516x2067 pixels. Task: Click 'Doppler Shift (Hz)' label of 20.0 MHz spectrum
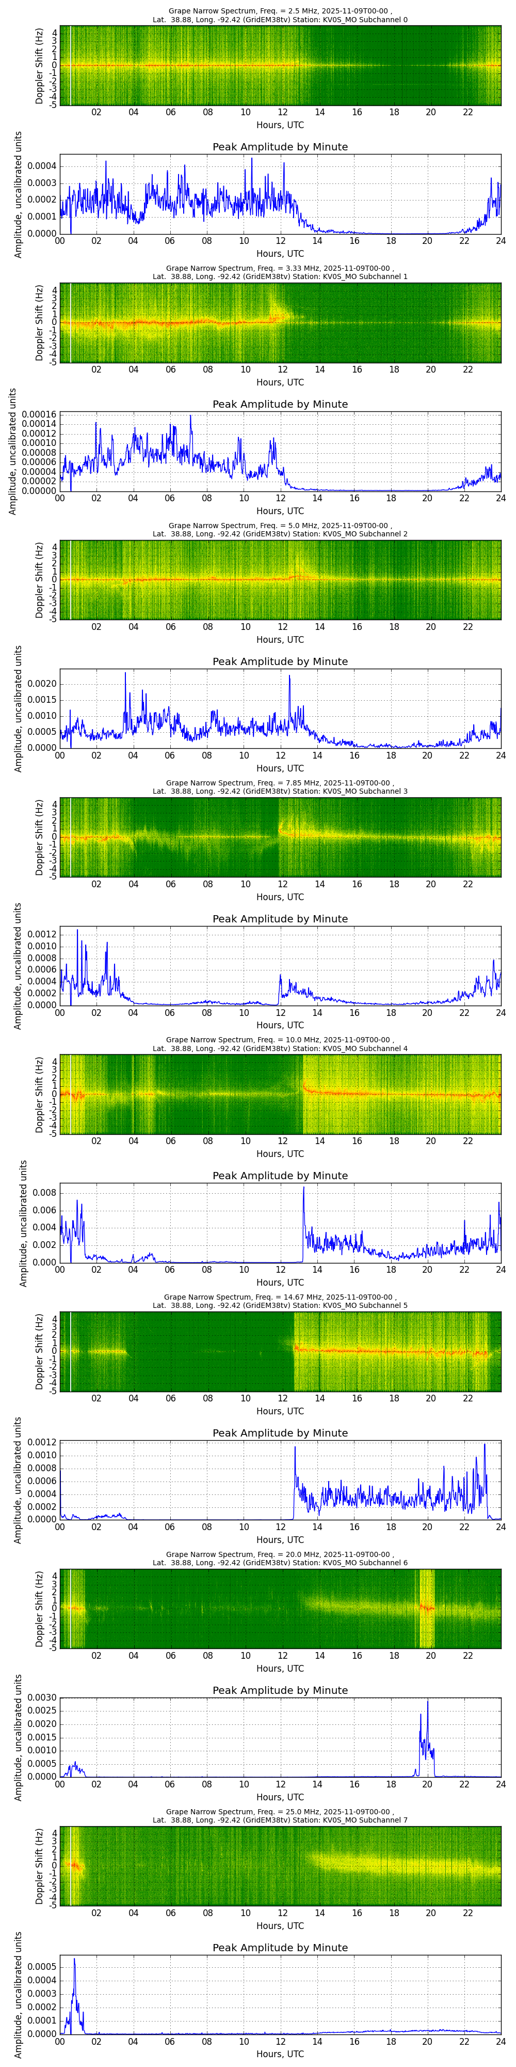pos(40,1610)
